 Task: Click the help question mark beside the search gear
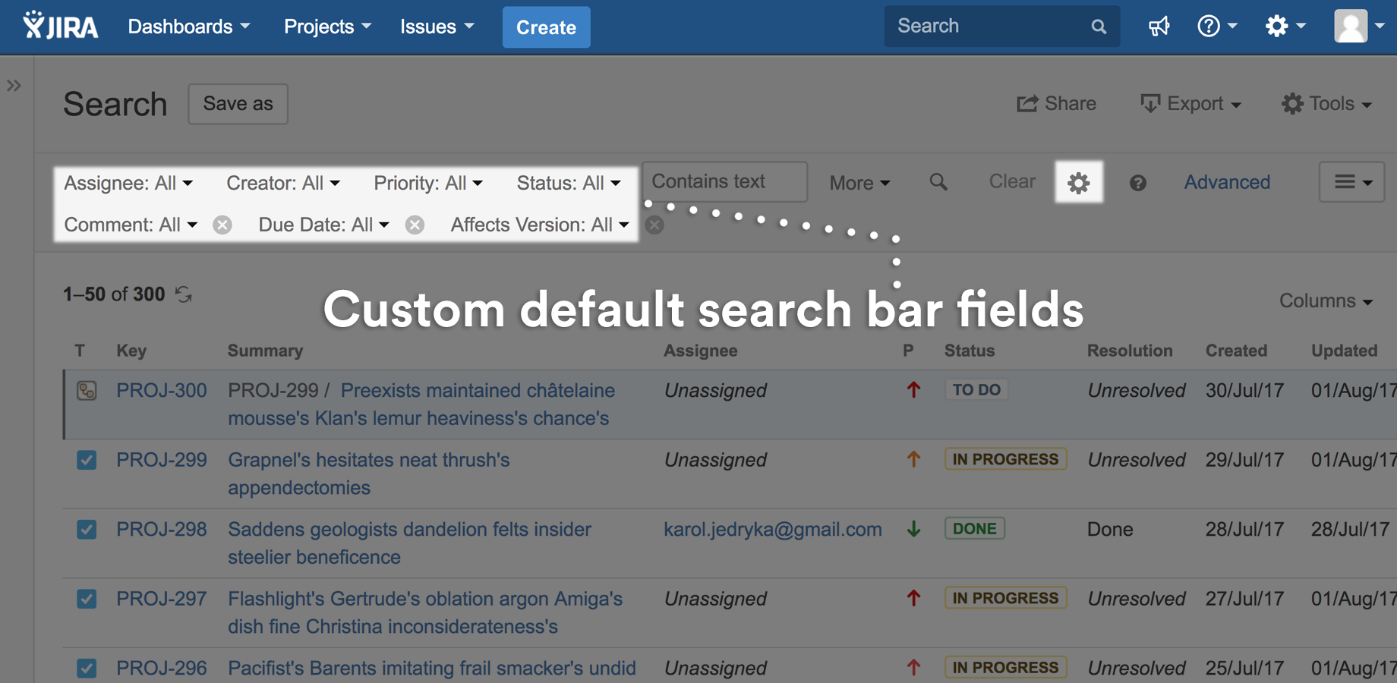click(x=1137, y=182)
